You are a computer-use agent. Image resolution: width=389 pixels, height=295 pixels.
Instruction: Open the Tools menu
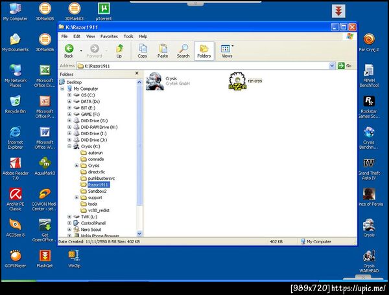pyautogui.click(x=128, y=36)
